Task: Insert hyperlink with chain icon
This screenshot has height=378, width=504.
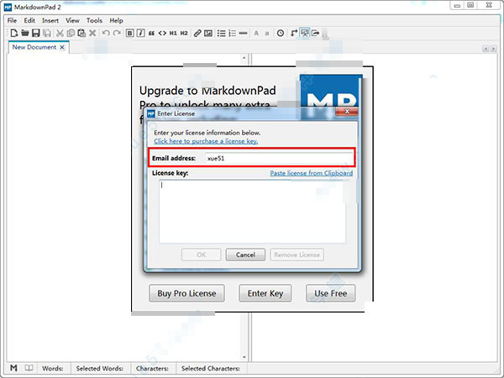Action: coord(197,33)
